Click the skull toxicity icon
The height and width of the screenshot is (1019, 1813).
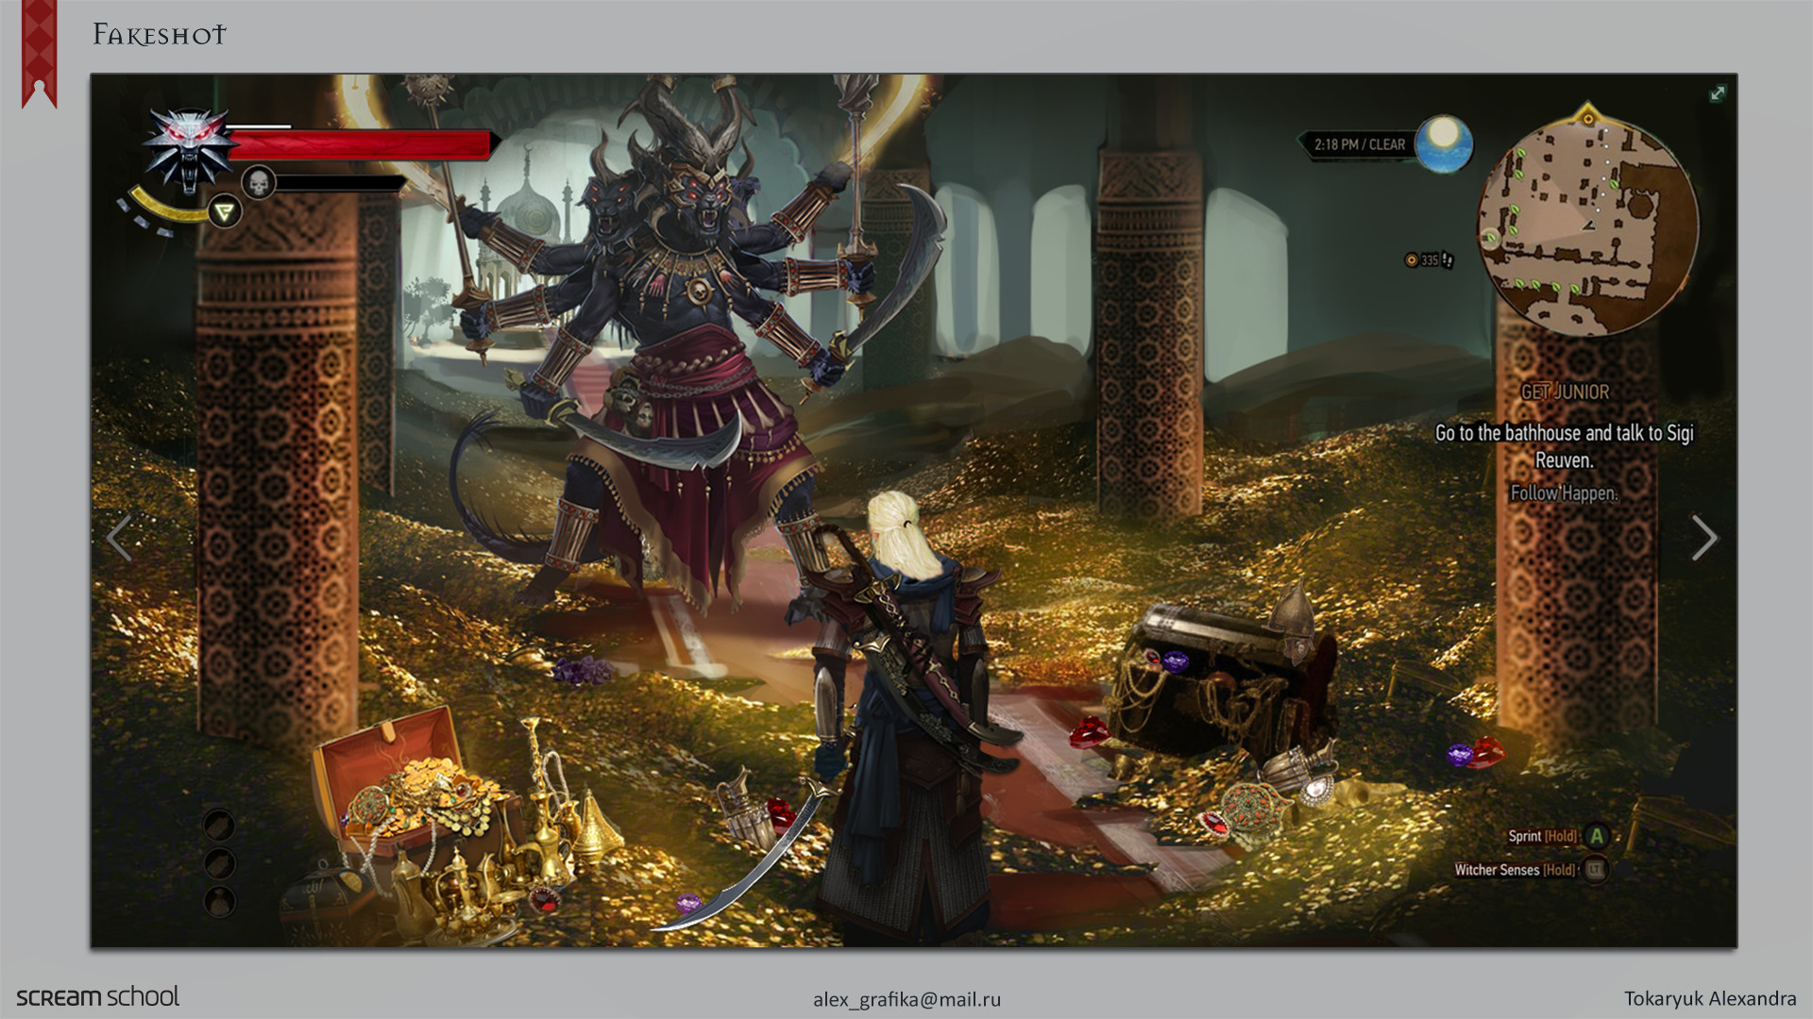pos(258,182)
